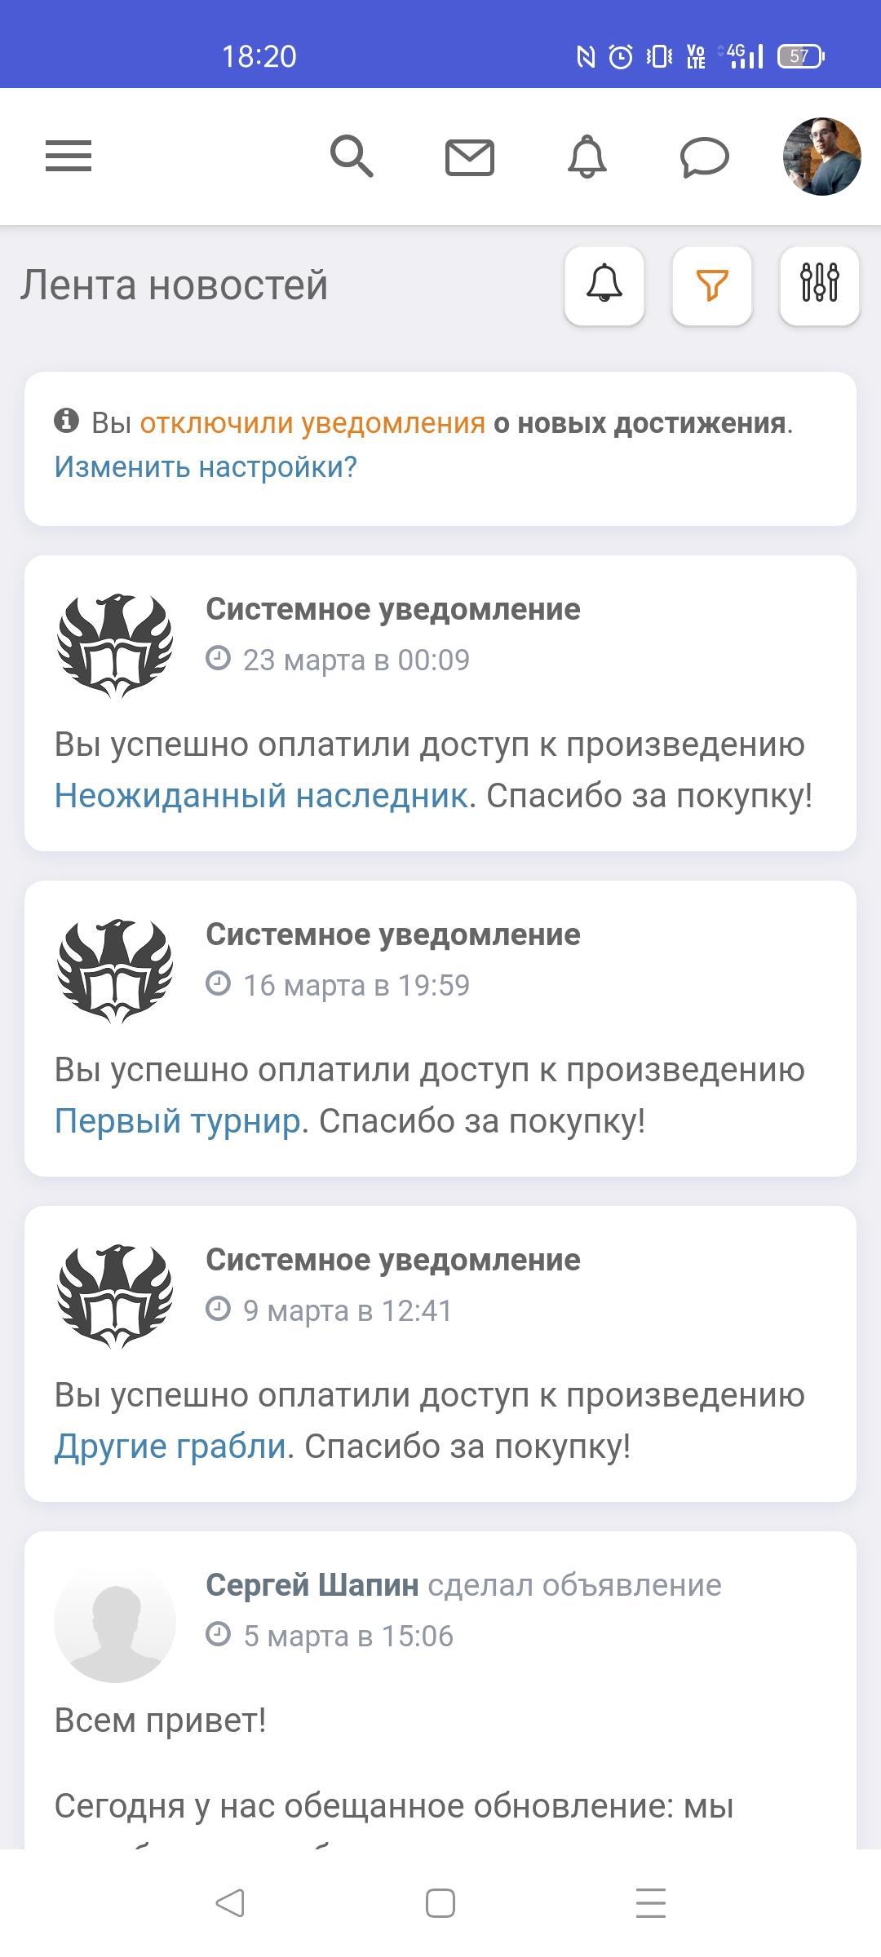Open 'Другие грабли' book link
Screen dimensions: 881x1957
coord(170,1446)
